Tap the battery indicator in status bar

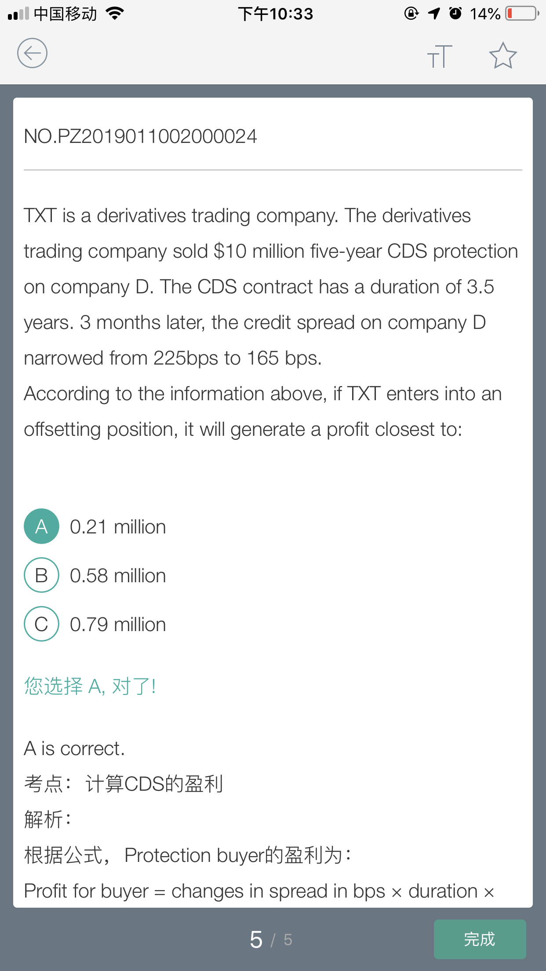coord(523,14)
